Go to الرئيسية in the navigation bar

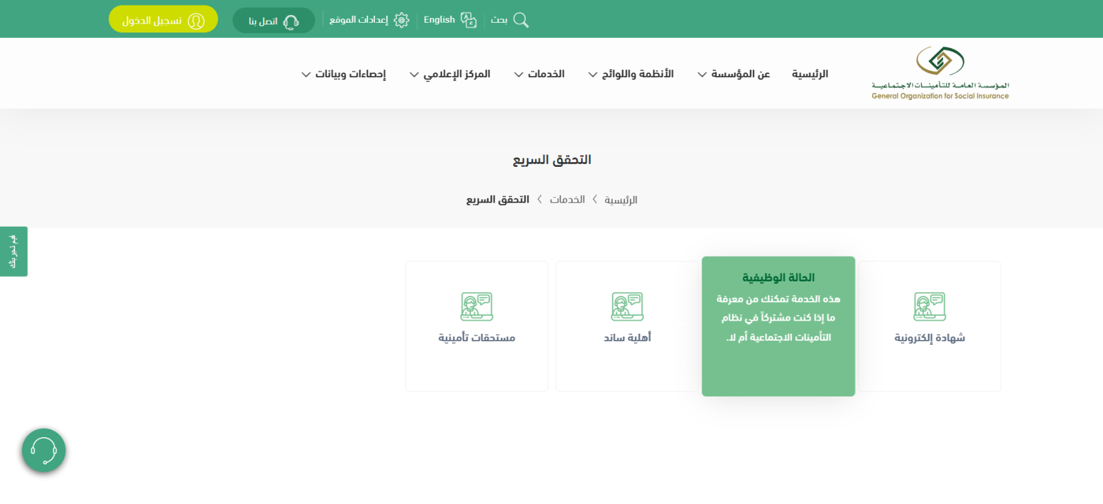[x=810, y=74]
